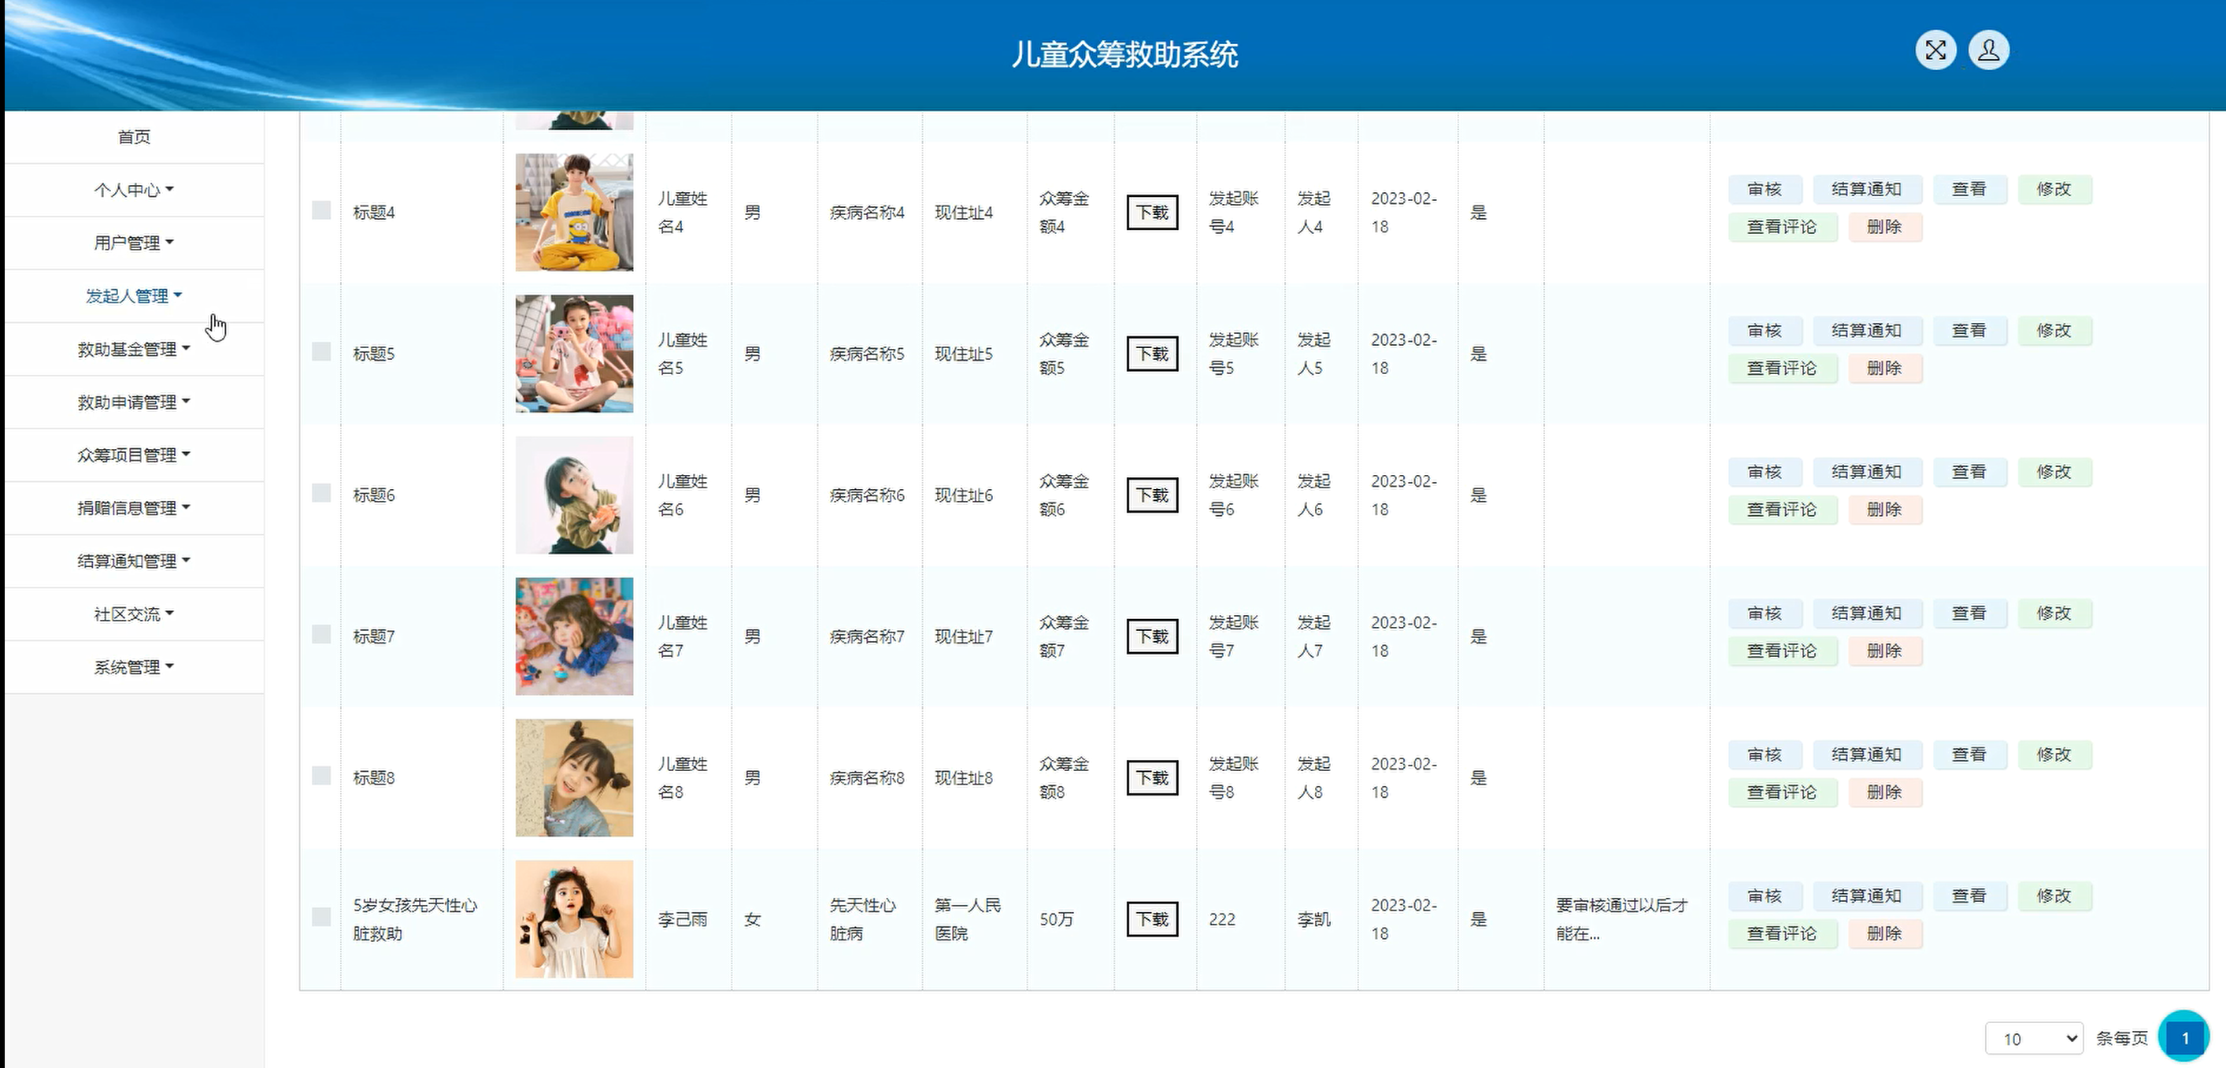Click 审核 button for 标题7 row
Screen dimensions: 2226x1068
pos(1765,614)
